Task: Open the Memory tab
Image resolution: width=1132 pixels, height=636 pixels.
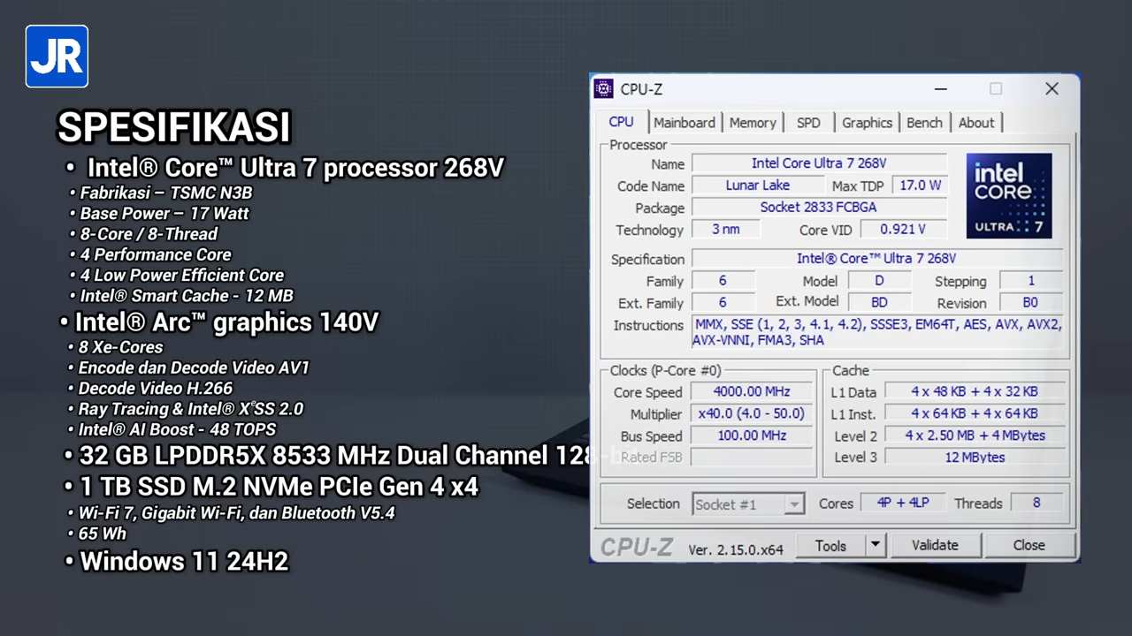Action: (x=752, y=123)
